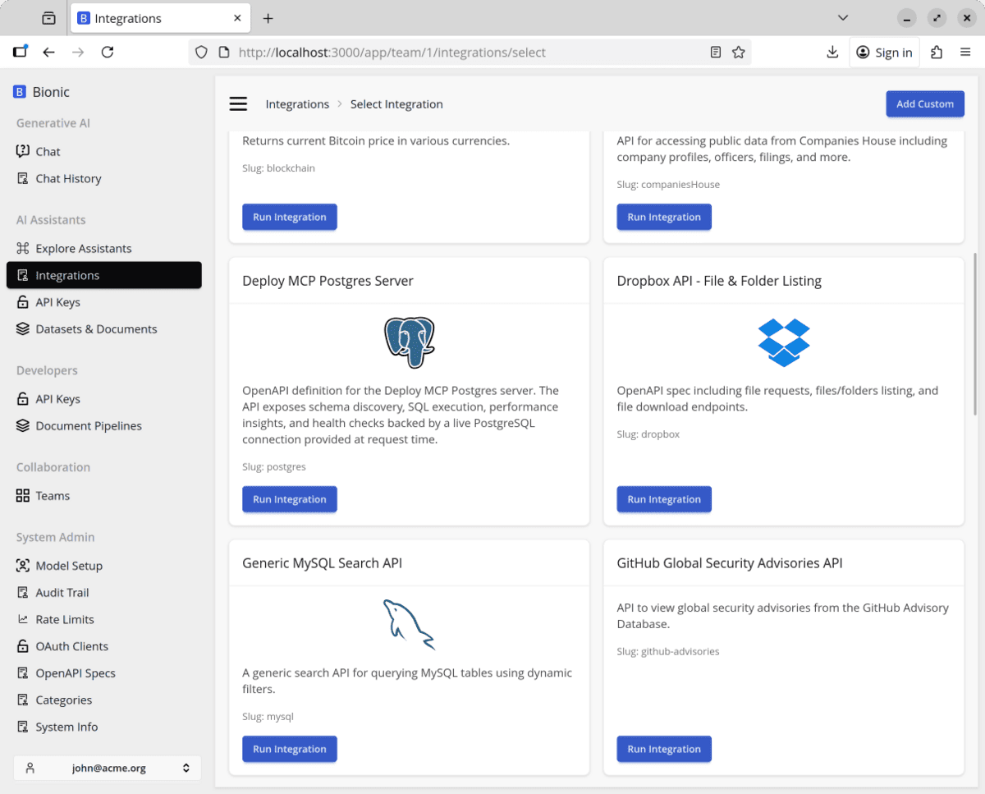
Task: Expand the john@acme.org account dropdown
Action: (x=108, y=768)
